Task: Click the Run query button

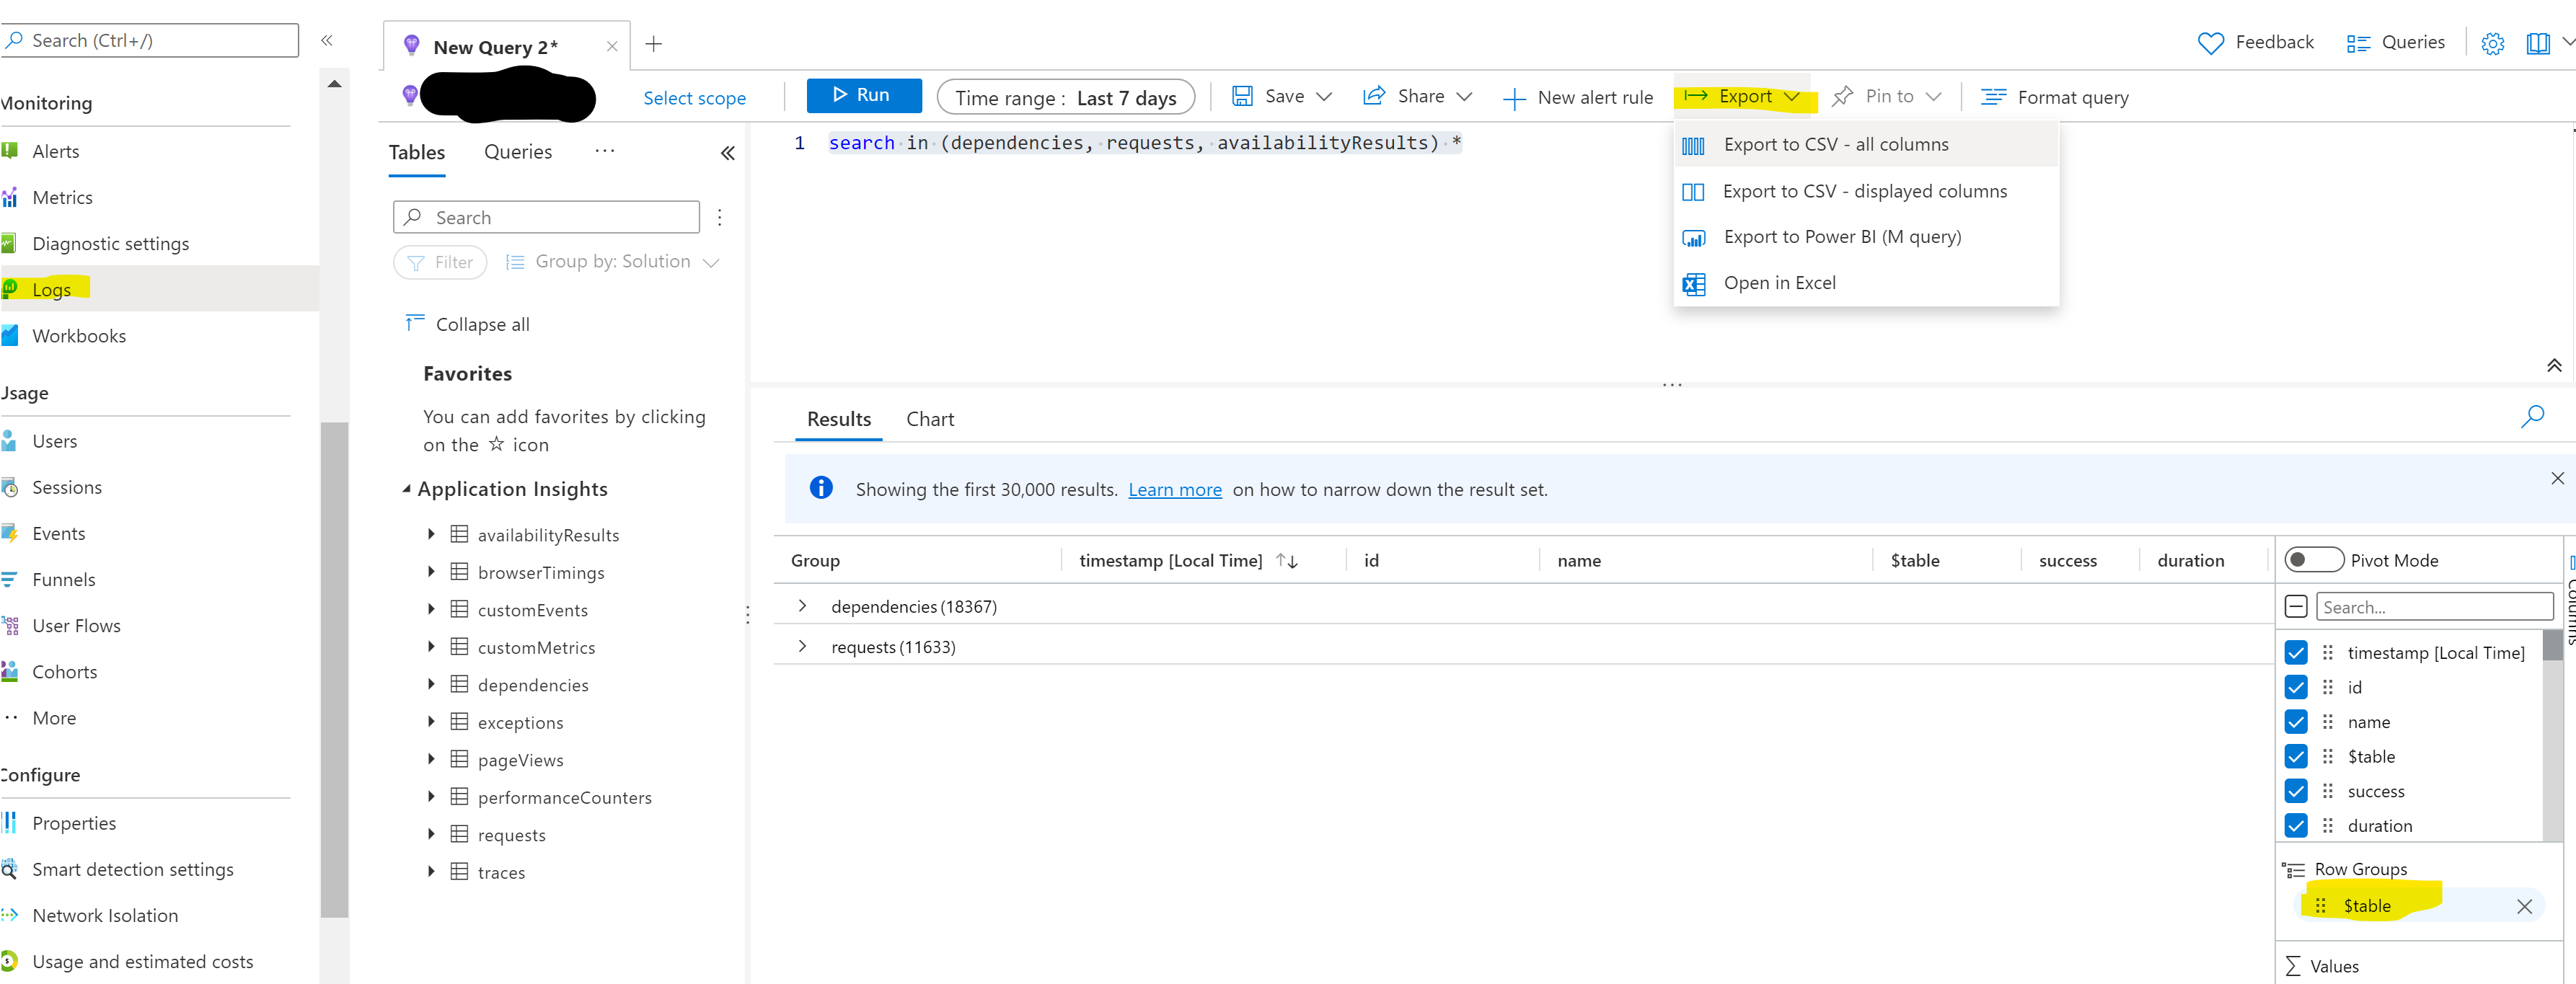Action: (861, 95)
